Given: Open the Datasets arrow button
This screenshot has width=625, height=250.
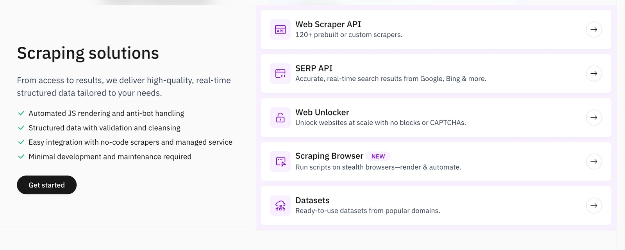Looking at the screenshot, I should (593, 206).
